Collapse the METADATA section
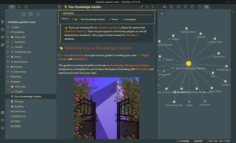236x143 pixels. (x=61, y=13)
